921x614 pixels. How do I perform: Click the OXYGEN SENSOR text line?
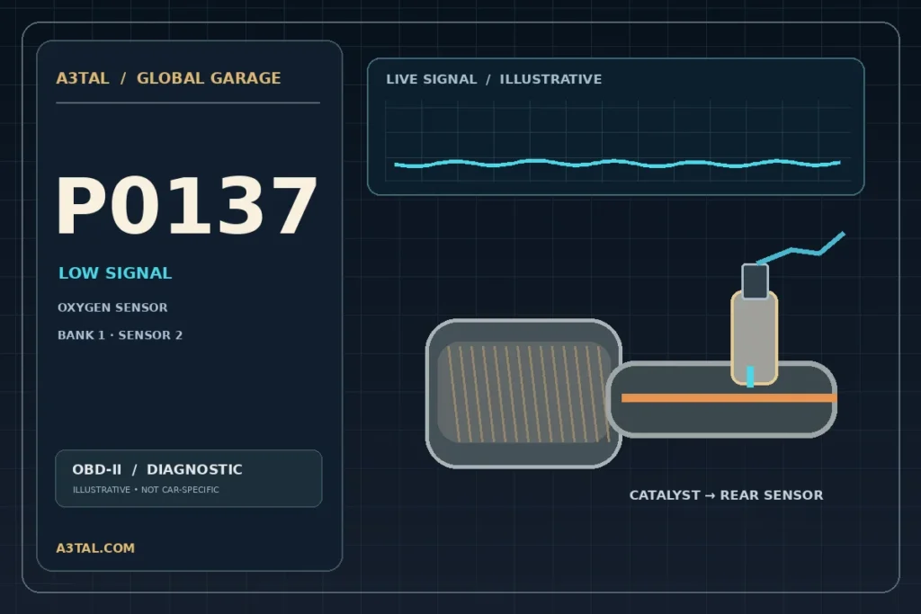112,307
